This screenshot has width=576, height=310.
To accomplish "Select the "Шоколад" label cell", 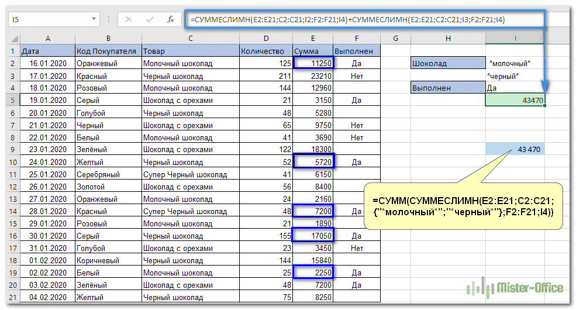I will [x=447, y=63].
